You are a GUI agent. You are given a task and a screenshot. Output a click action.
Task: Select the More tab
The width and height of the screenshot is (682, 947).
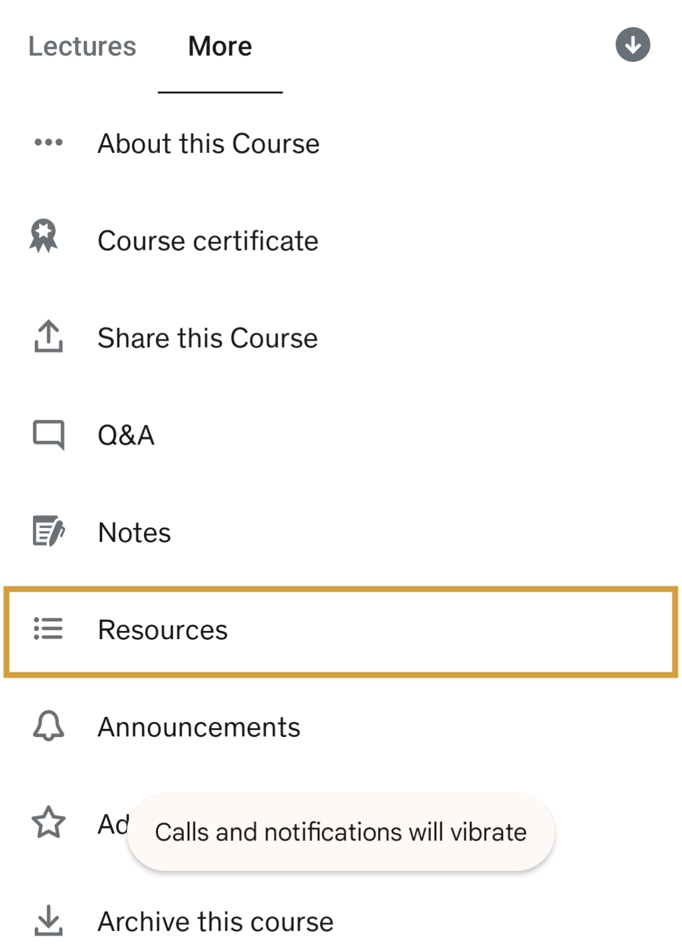pyautogui.click(x=220, y=47)
